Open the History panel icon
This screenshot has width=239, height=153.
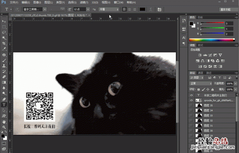(x=184, y=21)
